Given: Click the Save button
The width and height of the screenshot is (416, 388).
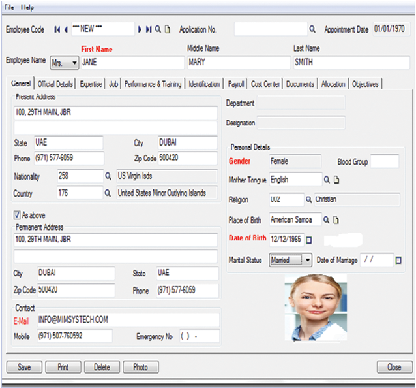Looking at the screenshot, I should coord(24,367).
